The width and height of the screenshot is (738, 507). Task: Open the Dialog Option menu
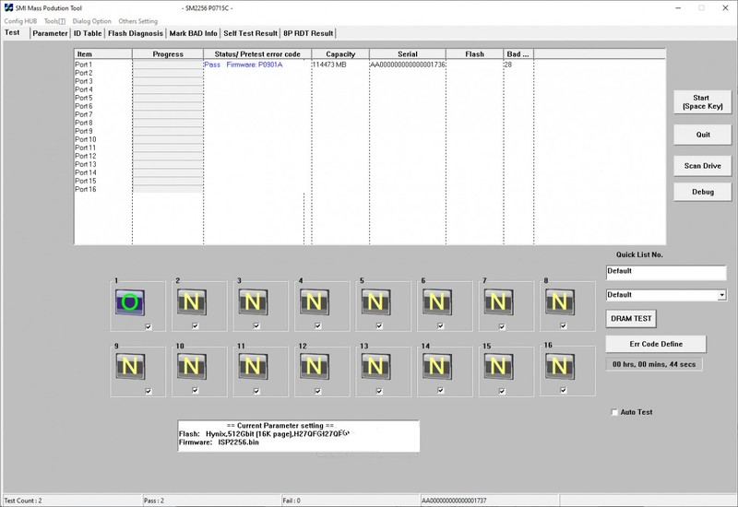91,20
